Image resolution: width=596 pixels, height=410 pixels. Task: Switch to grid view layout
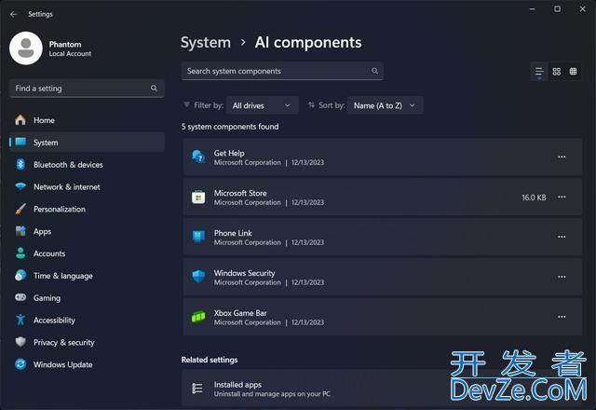click(557, 72)
